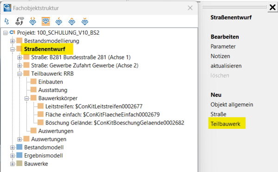Select Leitstreifen: $ConKitLeitstreifen0002677
The height and width of the screenshot is (172, 278).
(x=94, y=106)
